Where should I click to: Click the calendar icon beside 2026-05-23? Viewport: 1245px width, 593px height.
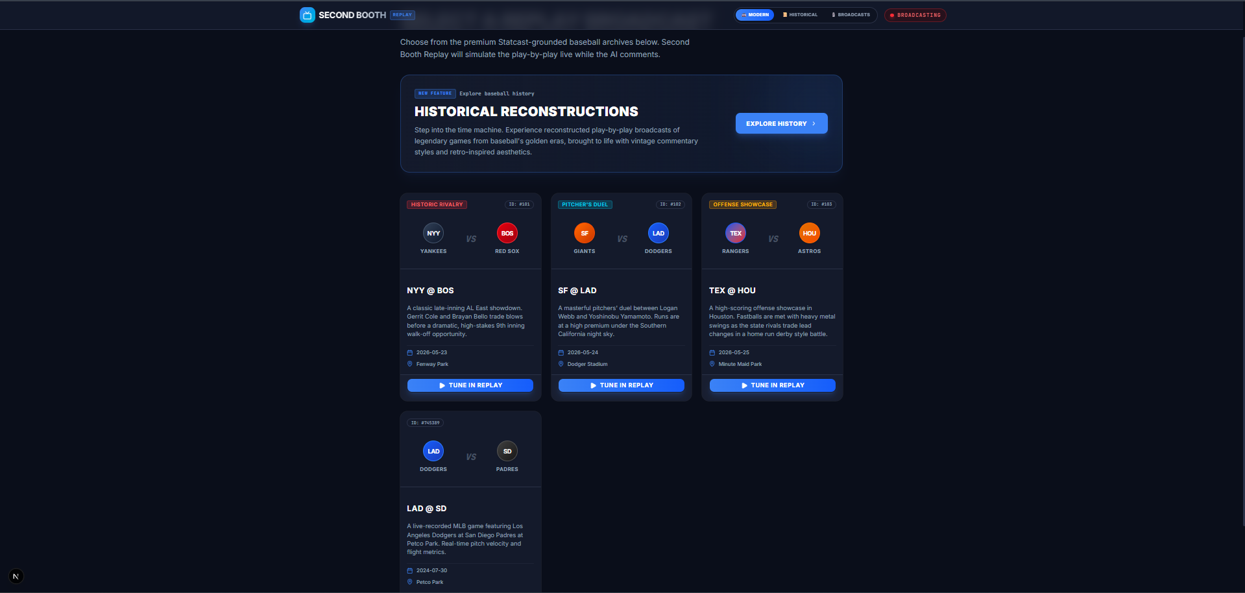[x=410, y=353]
